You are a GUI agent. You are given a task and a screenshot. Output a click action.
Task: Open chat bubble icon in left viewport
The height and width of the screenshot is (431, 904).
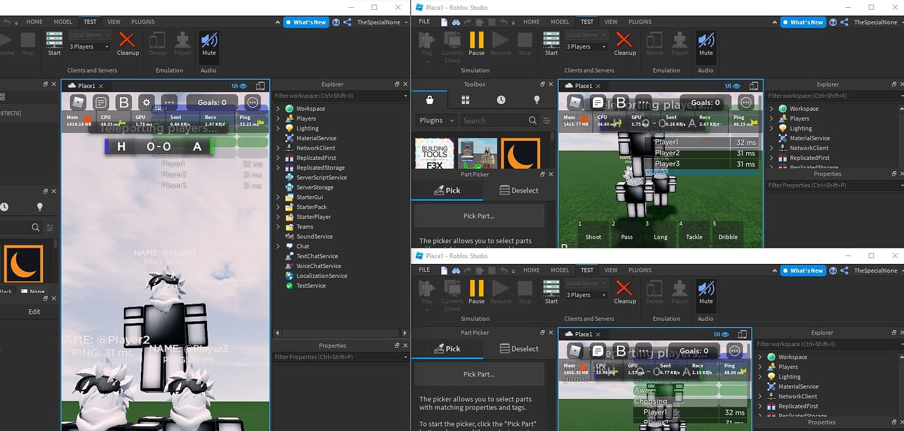pyautogui.click(x=100, y=102)
